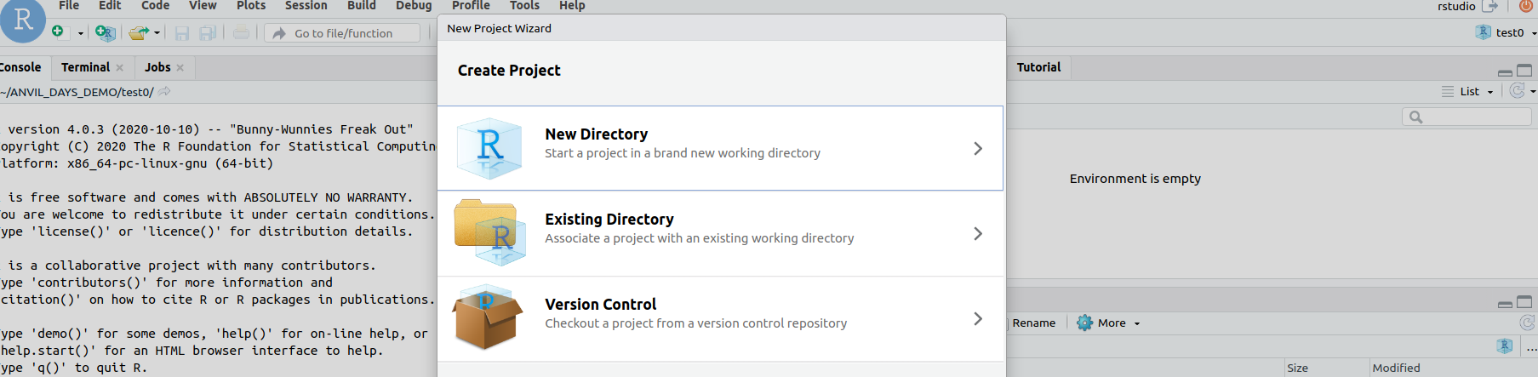The height and width of the screenshot is (377, 1538).
Task: Maximize the Files pane
Action: click(1524, 302)
